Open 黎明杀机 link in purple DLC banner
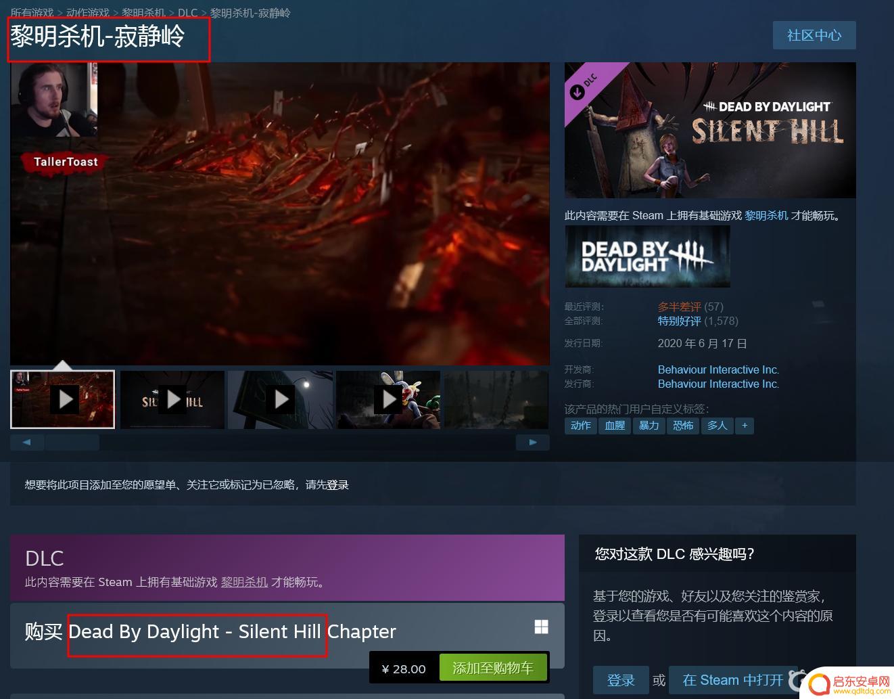Image resolution: width=894 pixels, height=699 pixels. [244, 582]
